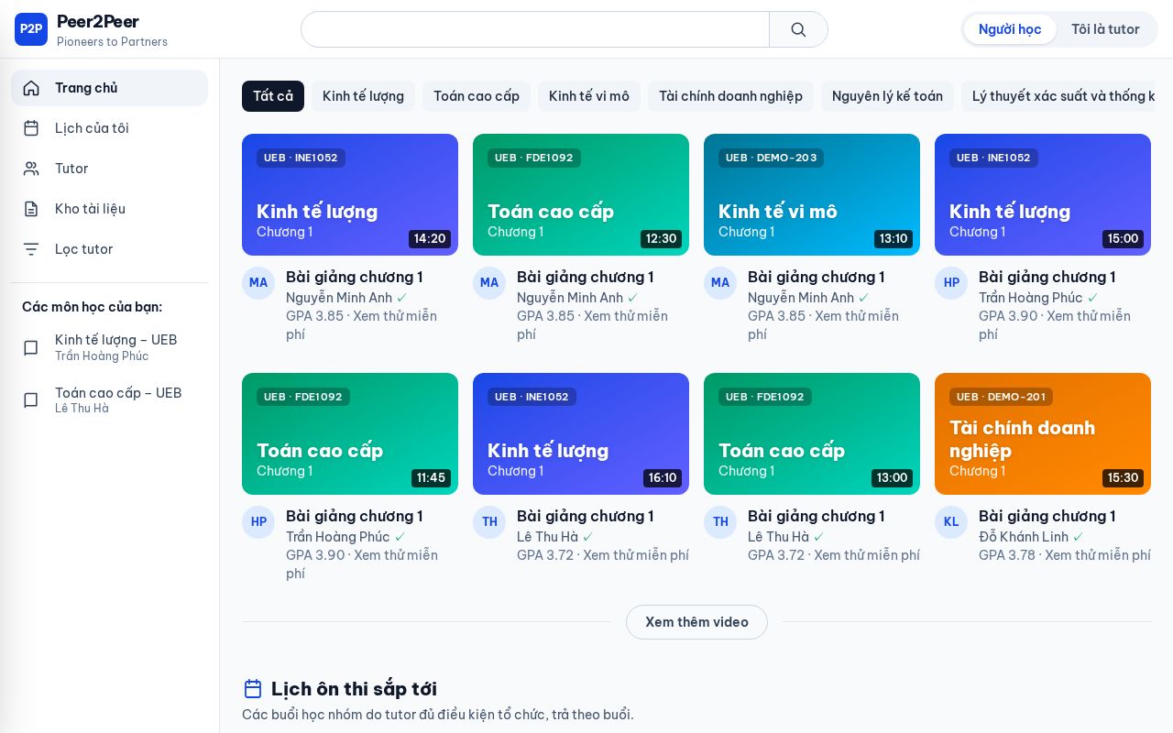Select the Toán cao cấp filter chip
This screenshot has height=733, width=1173.
coord(477,96)
